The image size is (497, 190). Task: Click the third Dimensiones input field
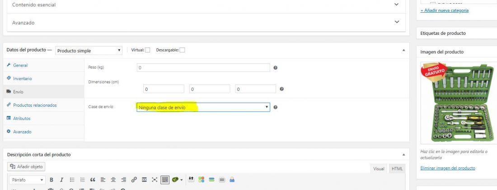255,89
